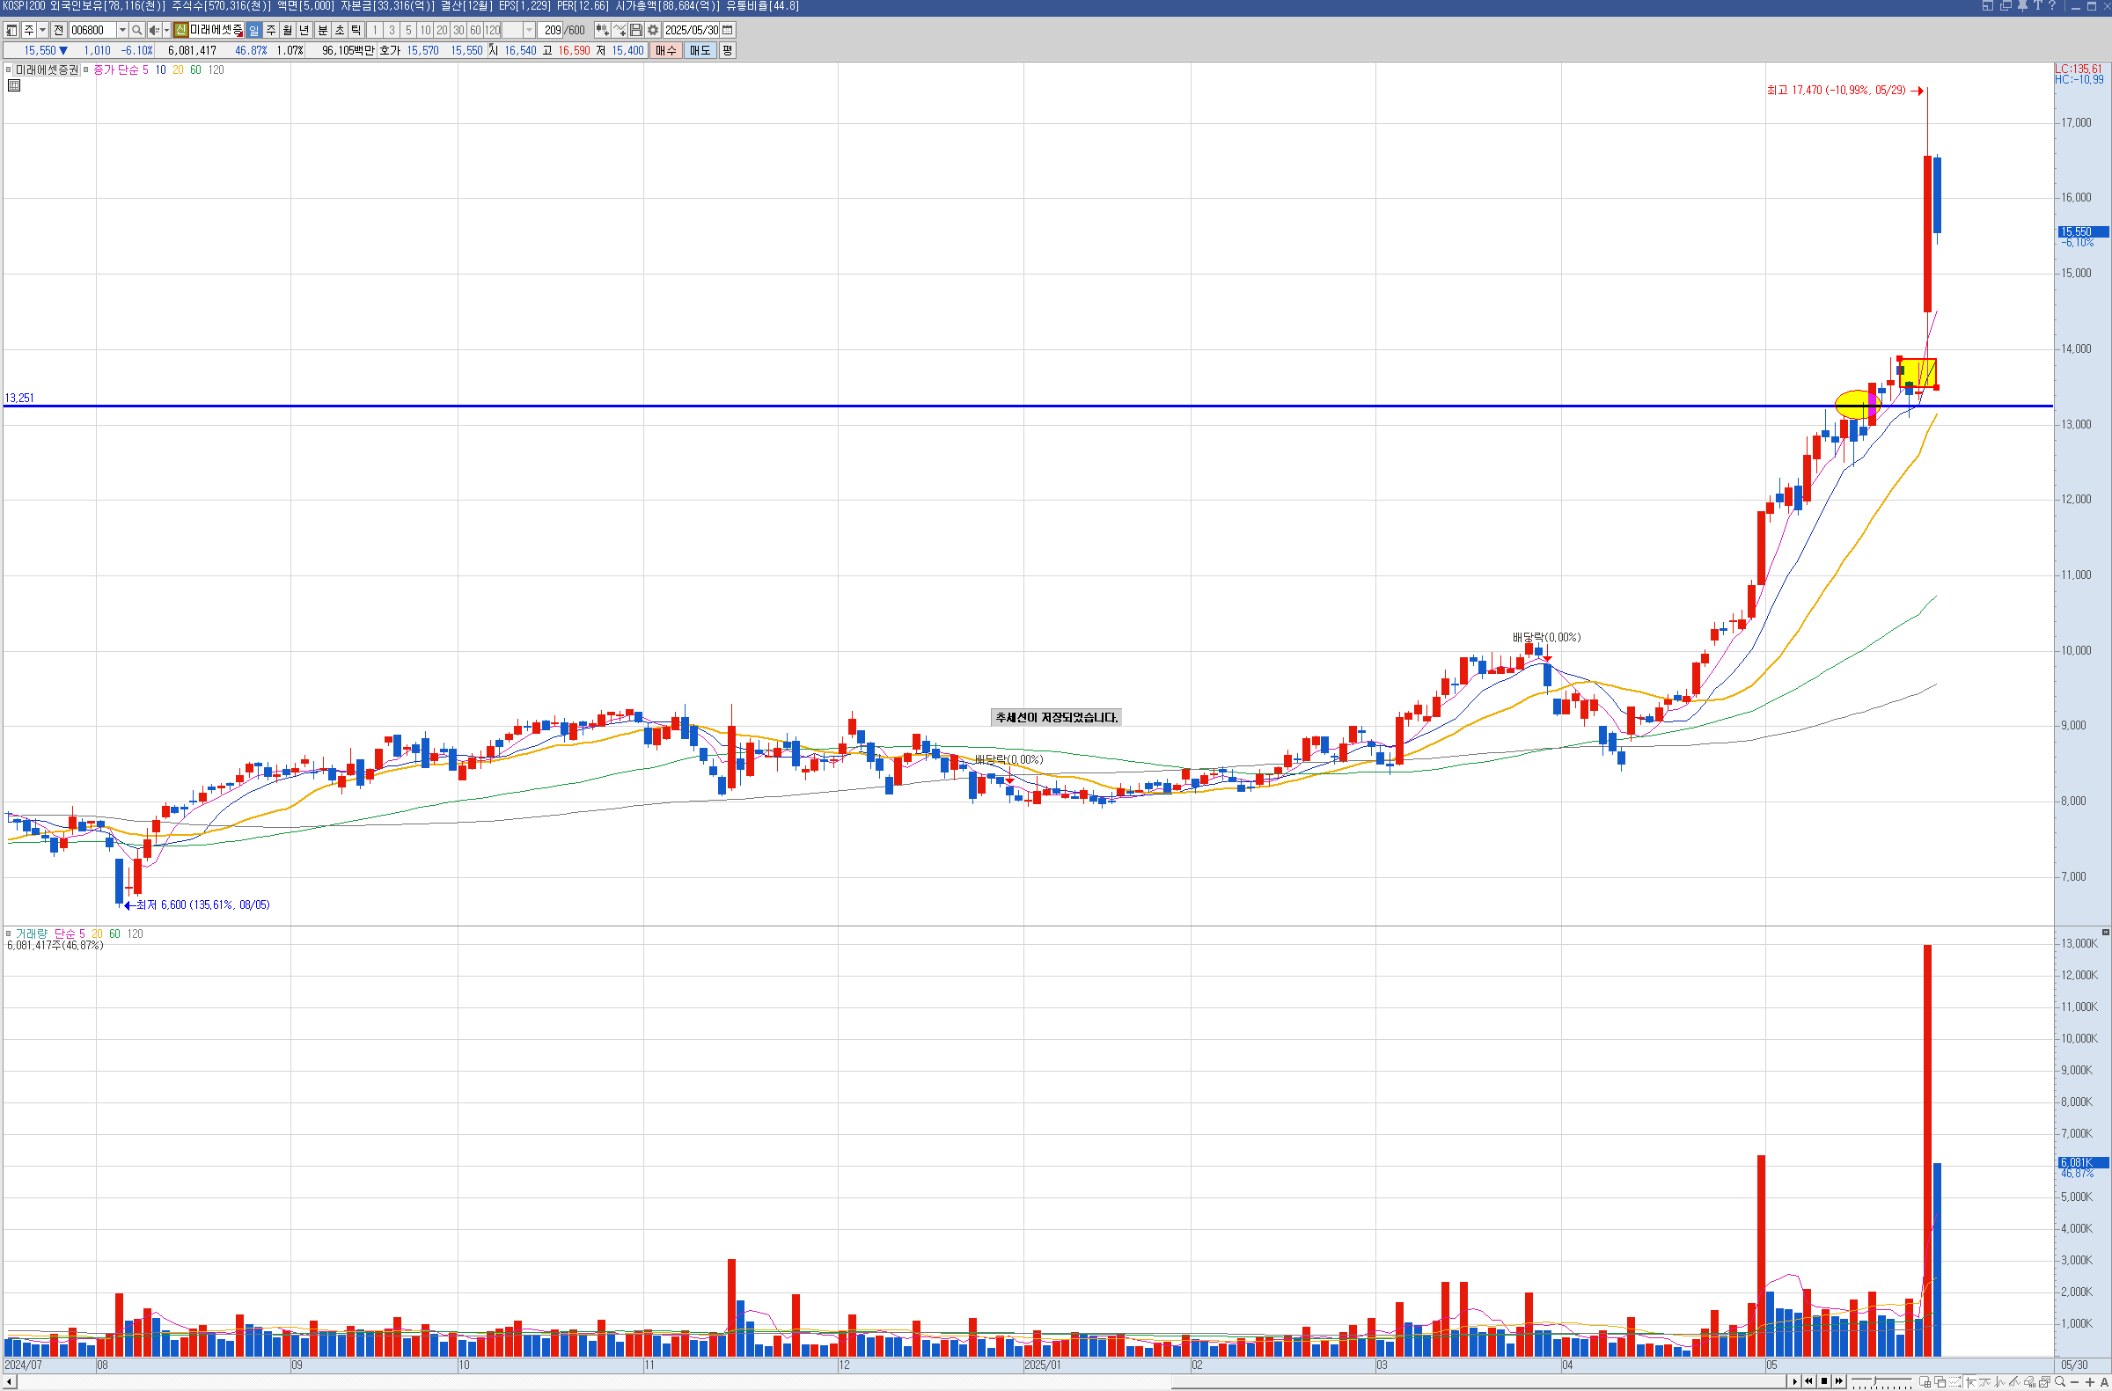Click the zoom magnifier icon at bottom right
Image resolution: width=2112 pixels, height=1391 pixels.
(x=2060, y=1382)
